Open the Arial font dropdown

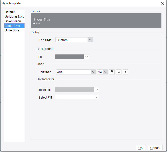click(93, 72)
